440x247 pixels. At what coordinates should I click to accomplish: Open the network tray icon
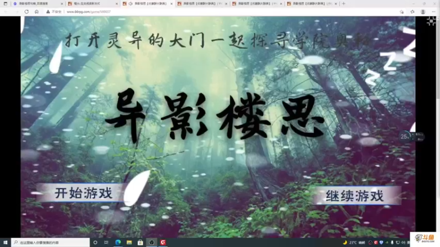click(x=398, y=243)
